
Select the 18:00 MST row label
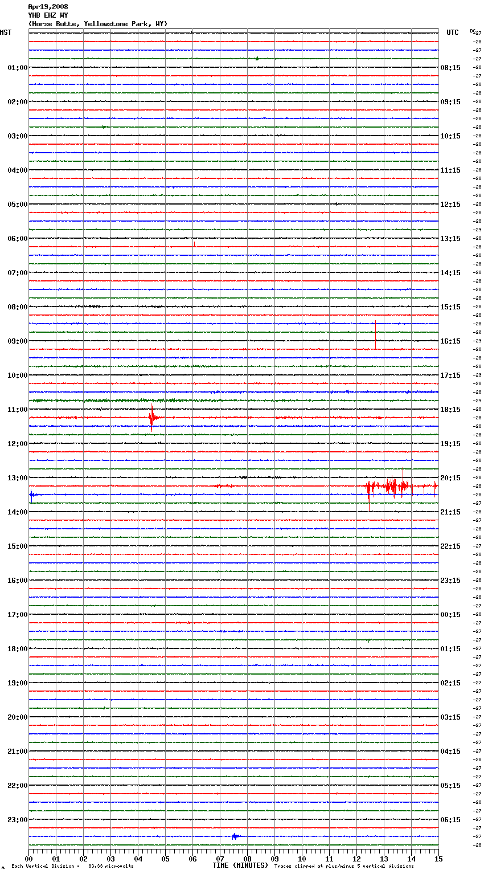click(17, 649)
